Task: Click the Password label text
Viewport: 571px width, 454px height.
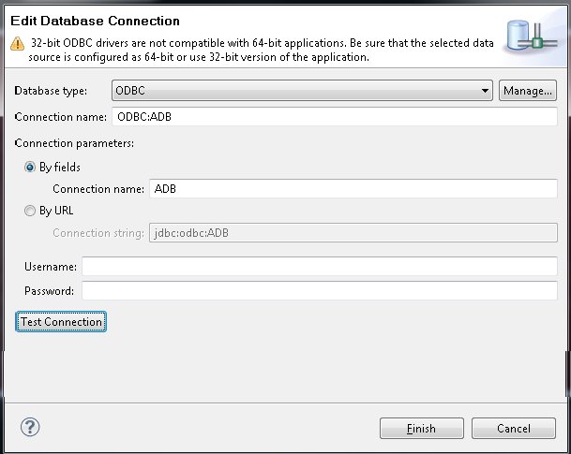Action: (x=49, y=291)
